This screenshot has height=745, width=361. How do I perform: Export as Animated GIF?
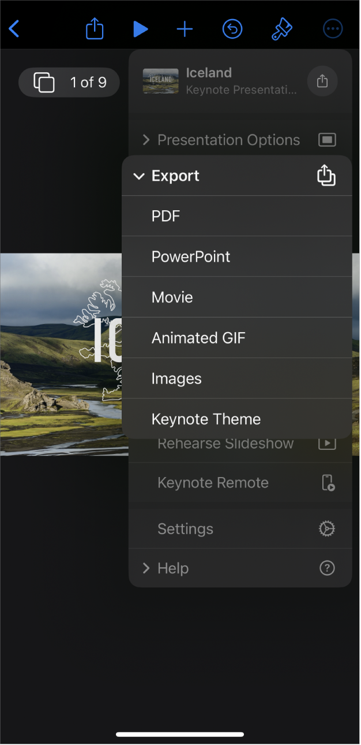tap(237, 338)
